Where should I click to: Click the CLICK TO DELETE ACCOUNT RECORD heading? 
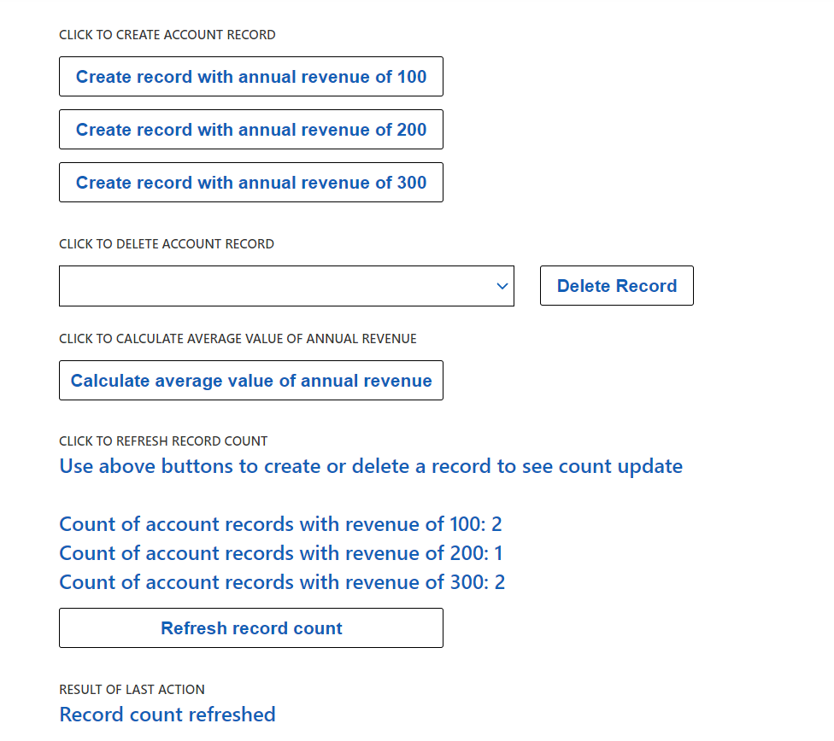pos(167,243)
